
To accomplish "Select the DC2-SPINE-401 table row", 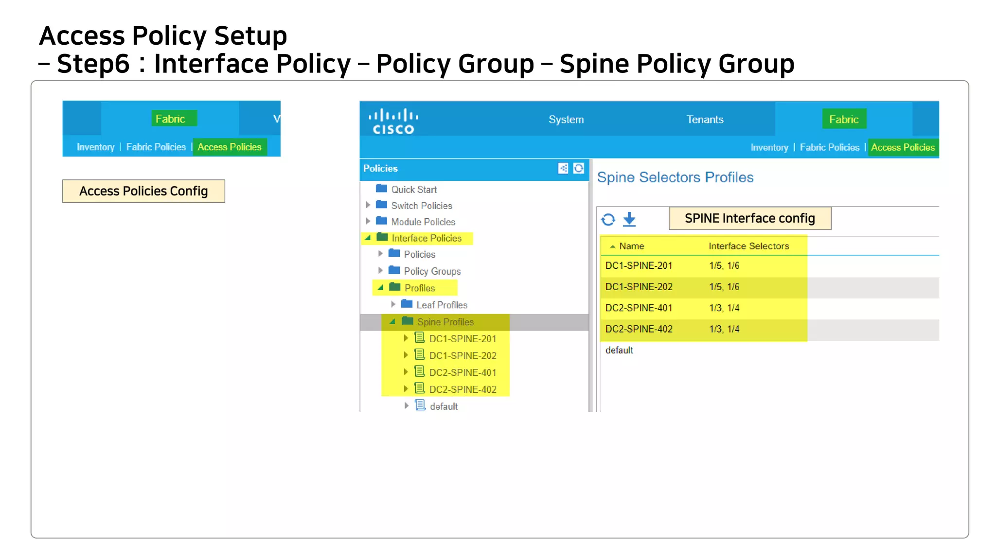I will pos(638,308).
